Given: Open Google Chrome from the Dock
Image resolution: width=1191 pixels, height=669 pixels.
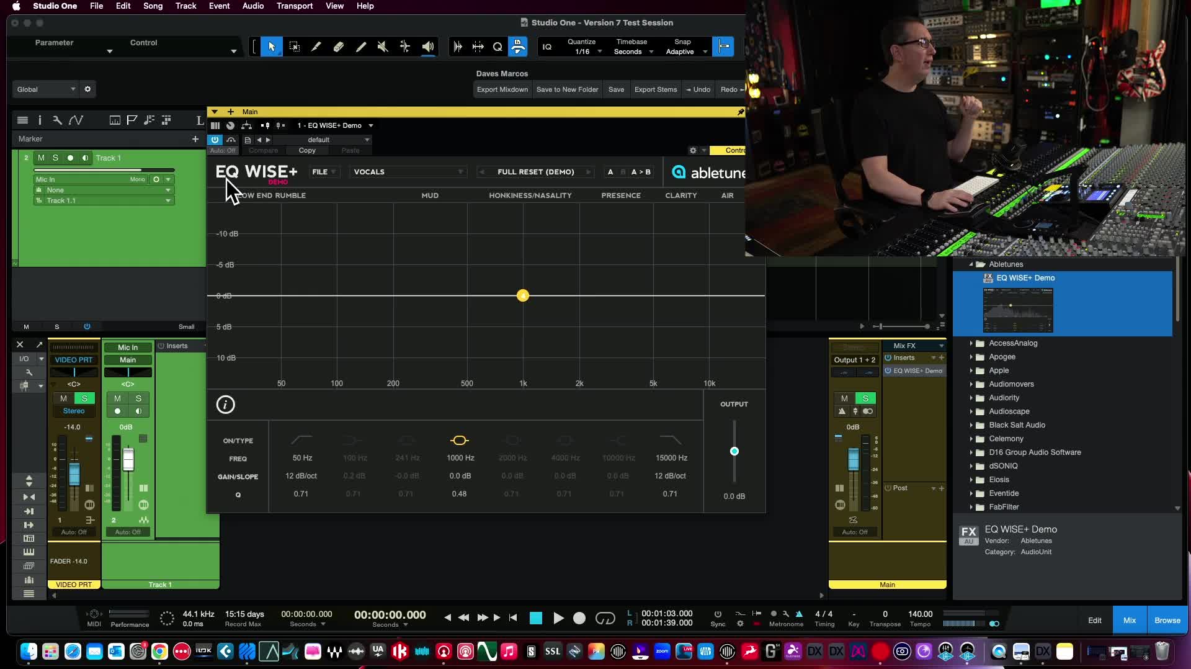Looking at the screenshot, I should [159, 651].
